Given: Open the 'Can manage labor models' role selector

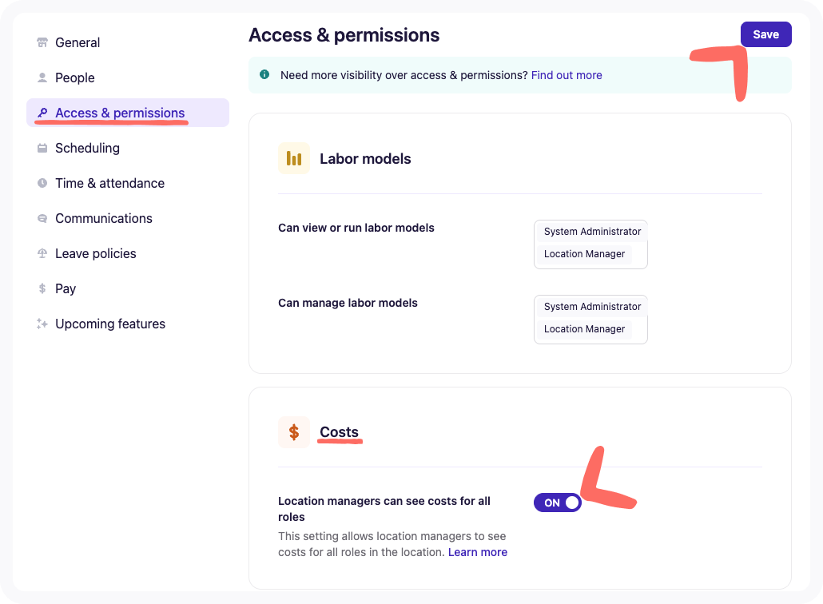Looking at the screenshot, I should coord(590,319).
